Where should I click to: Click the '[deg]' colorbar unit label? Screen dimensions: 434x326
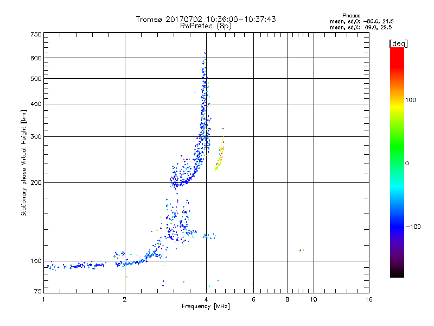[398, 43]
